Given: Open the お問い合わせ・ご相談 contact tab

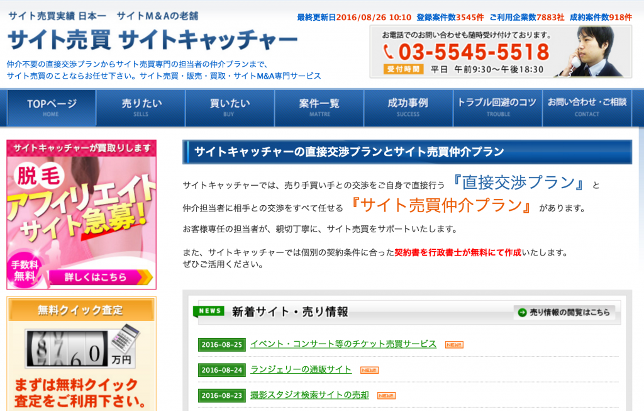Looking at the screenshot, I should click(587, 108).
